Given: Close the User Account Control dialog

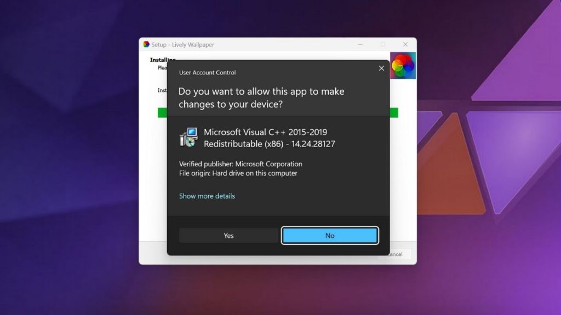Looking at the screenshot, I should point(381,68).
